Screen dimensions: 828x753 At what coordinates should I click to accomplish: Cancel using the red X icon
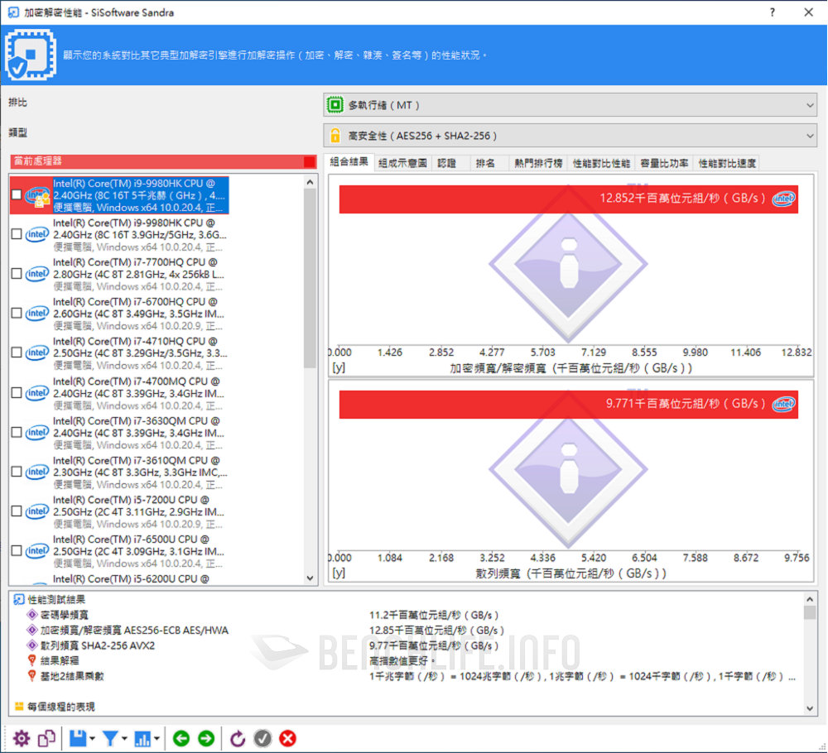tap(287, 738)
